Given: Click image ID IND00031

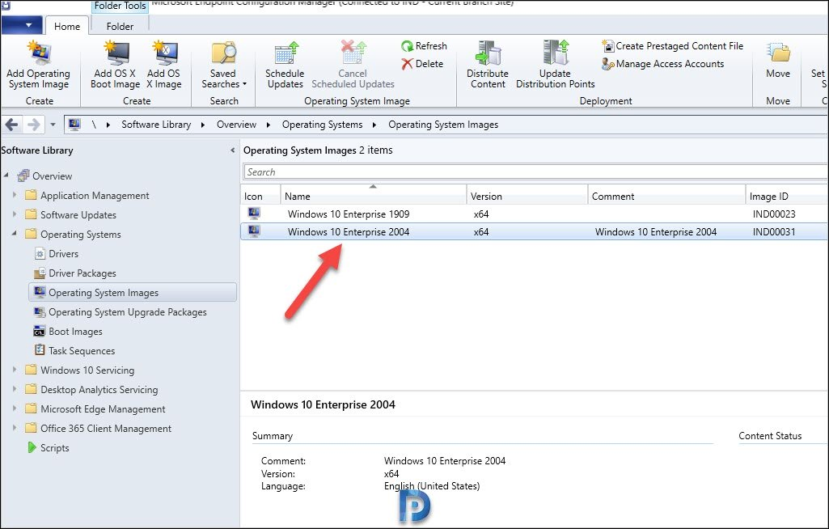Looking at the screenshot, I should (774, 231).
